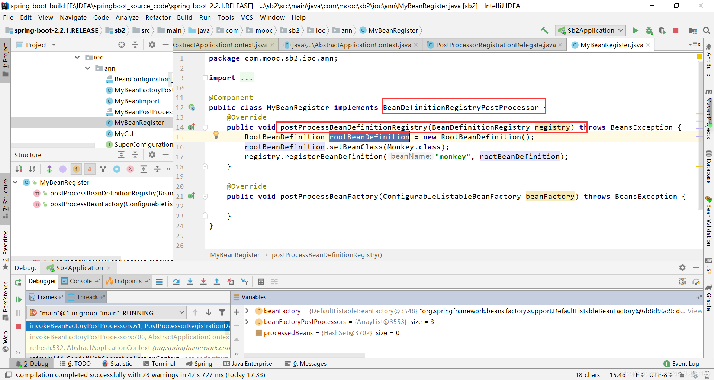Click the Build Project hammer icon

point(544,30)
